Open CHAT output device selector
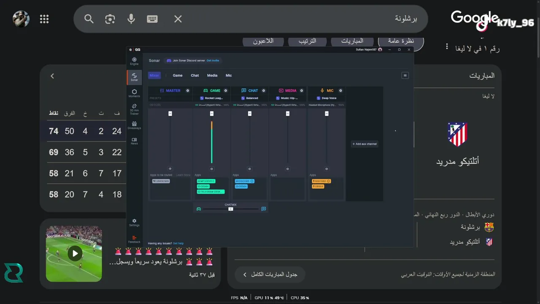The image size is (540, 304). coord(250,105)
